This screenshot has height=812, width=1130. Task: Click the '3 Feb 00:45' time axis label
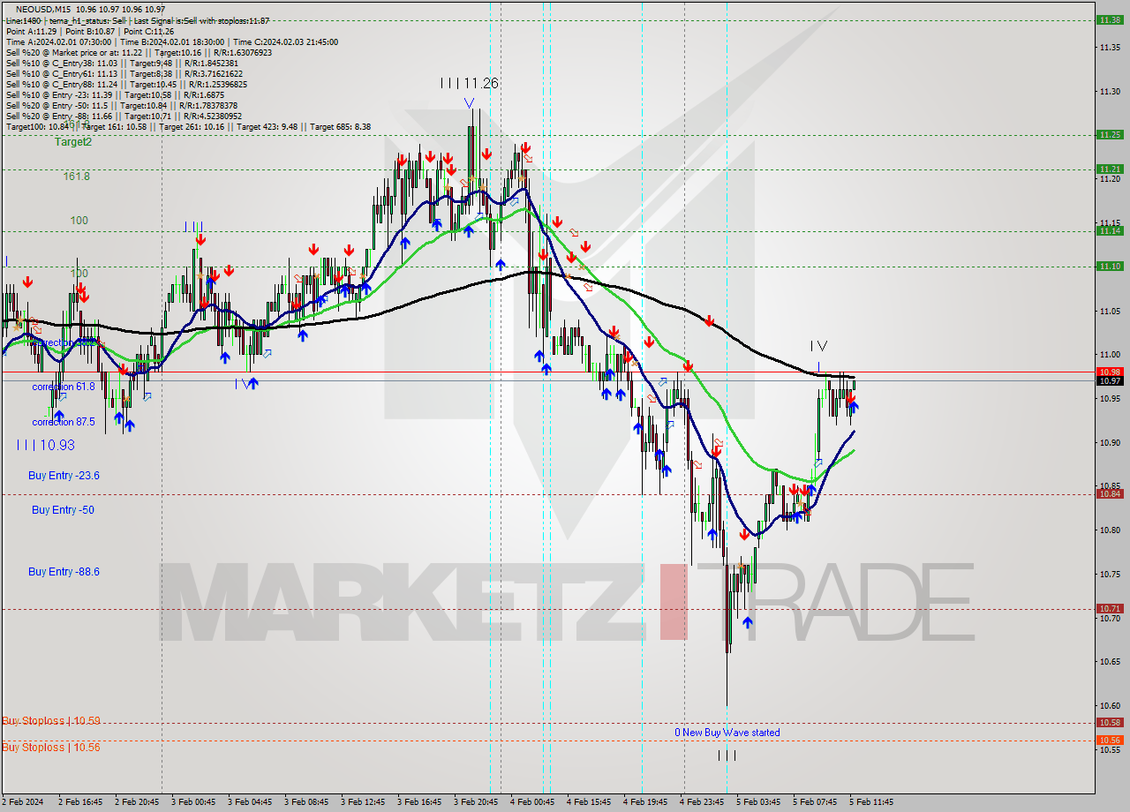point(192,802)
